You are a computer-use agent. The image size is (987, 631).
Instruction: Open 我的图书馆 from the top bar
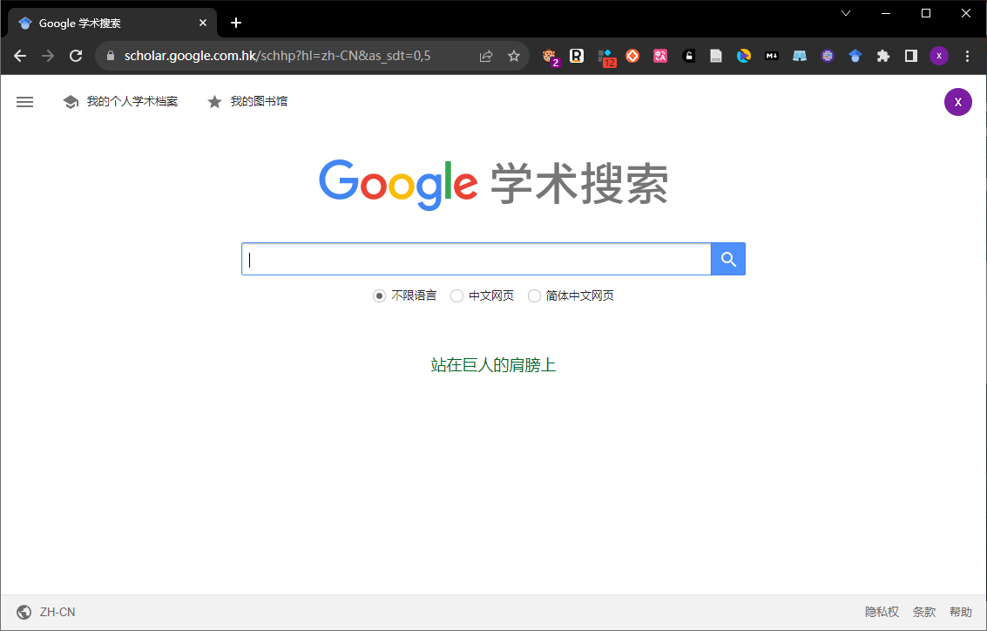247,101
